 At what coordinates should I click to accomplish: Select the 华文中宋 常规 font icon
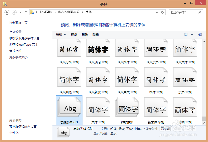click(x=127, y=77)
